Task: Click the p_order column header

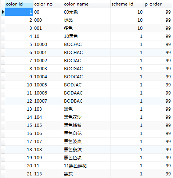Action: 158,4
